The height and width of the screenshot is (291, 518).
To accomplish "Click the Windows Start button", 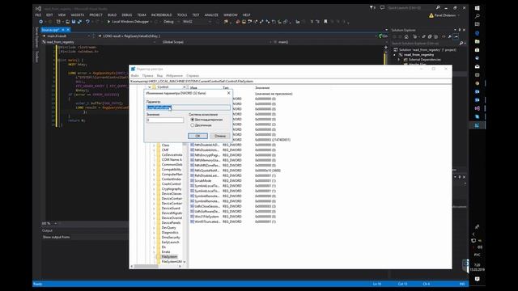I will (477, 8).
